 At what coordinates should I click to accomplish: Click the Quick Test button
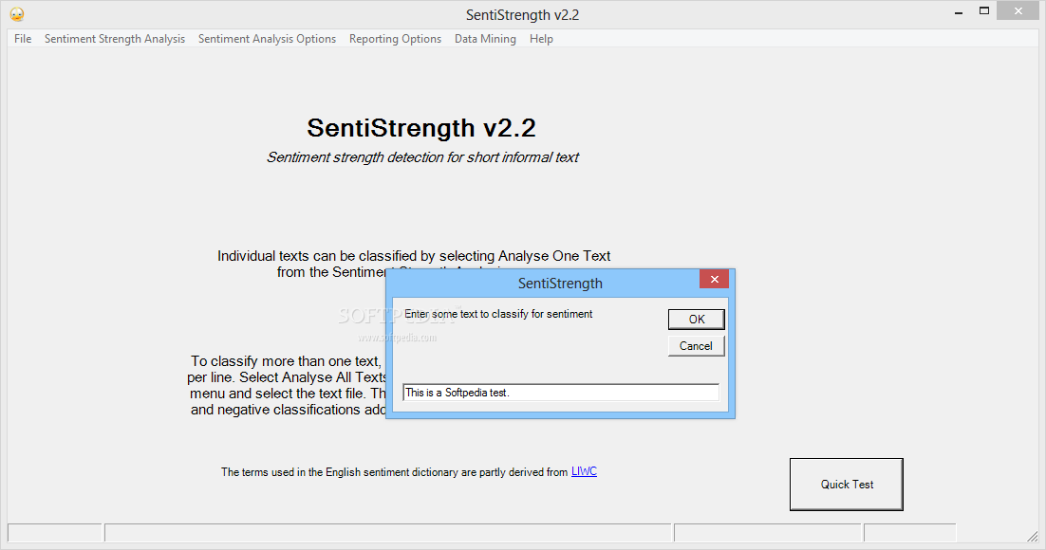(847, 485)
